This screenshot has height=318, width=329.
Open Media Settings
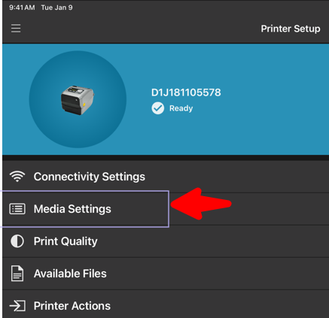click(x=166, y=209)
